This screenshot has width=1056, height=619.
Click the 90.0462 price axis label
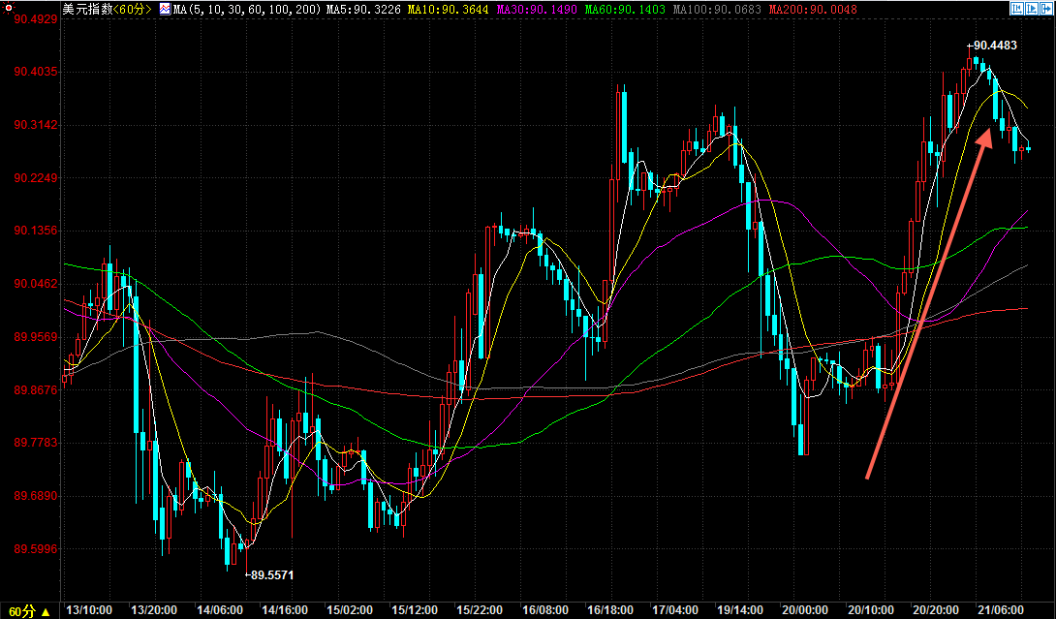tap(36, 284)
